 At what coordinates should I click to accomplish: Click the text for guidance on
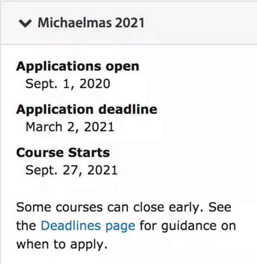click(188, 226)
